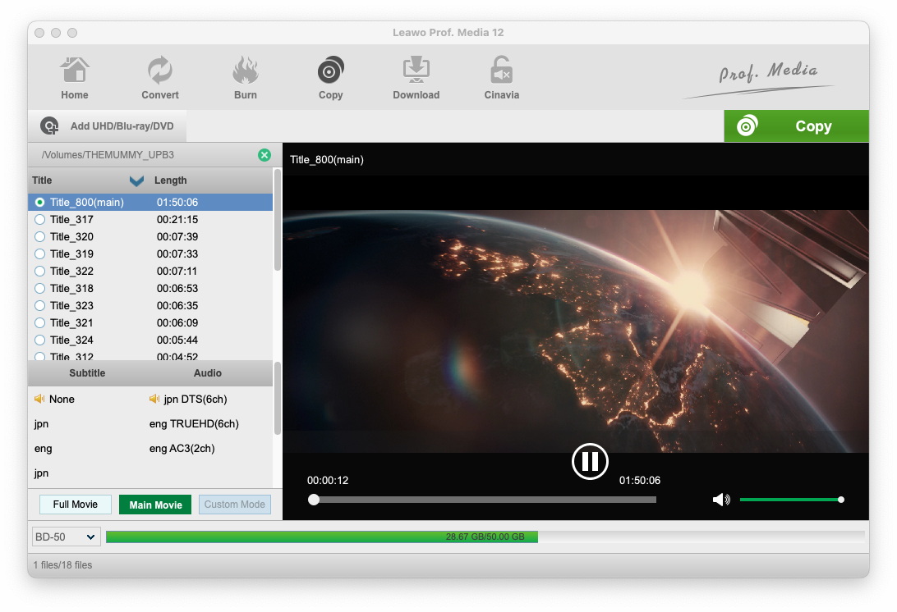This screenshot has width=897, height=612.
Task: Open the Home module
Action: coord(75,78)
